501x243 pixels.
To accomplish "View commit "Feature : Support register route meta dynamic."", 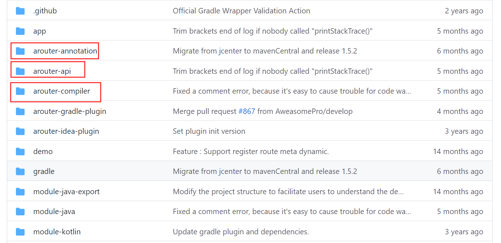I will click(251, 152).
